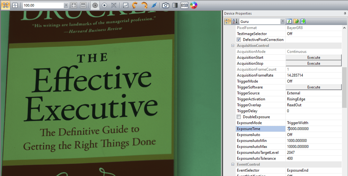The height and width of the screenshot is (176, 348).
Task: Rotate image counter-clockwise with orange arrow
Action: pos(135,5)
